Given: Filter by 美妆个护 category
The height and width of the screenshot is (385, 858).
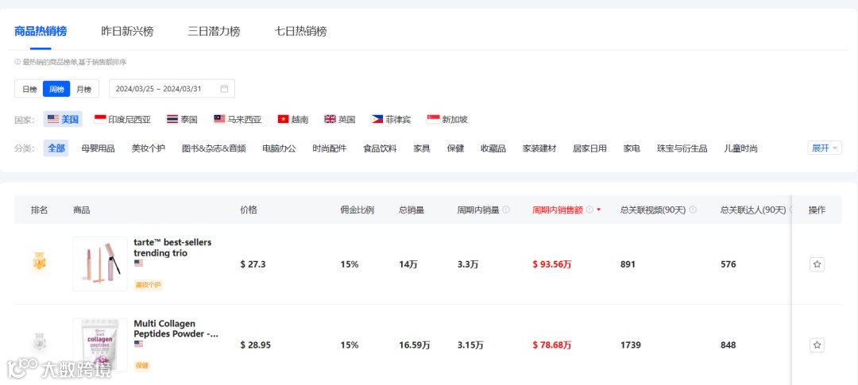Looking at the screenshot, I should point(149,148).
